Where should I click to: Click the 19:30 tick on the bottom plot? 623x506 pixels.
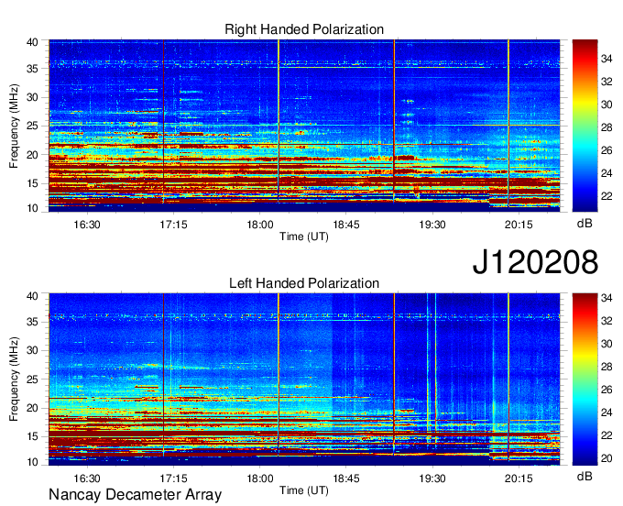click(432, 478)
